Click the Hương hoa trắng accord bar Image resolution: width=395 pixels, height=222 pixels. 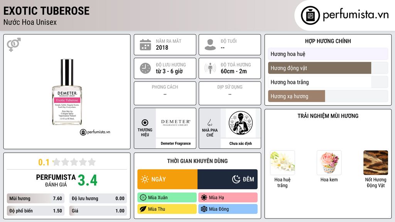[x=328, y=82]
